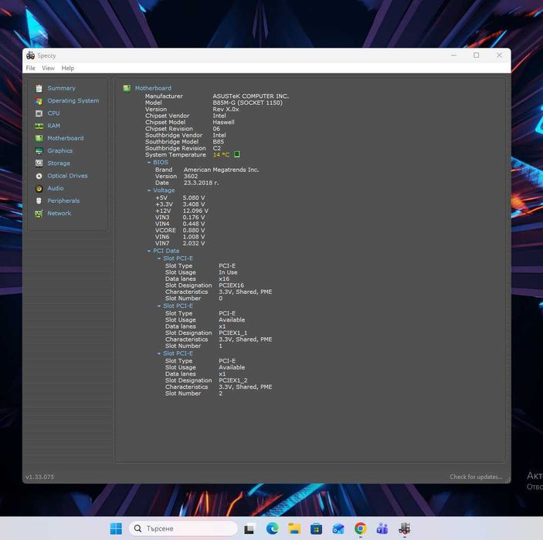Click the Peripherals mouse icon
This screenshot has height=540, width=543.
(x=39, y=201)
